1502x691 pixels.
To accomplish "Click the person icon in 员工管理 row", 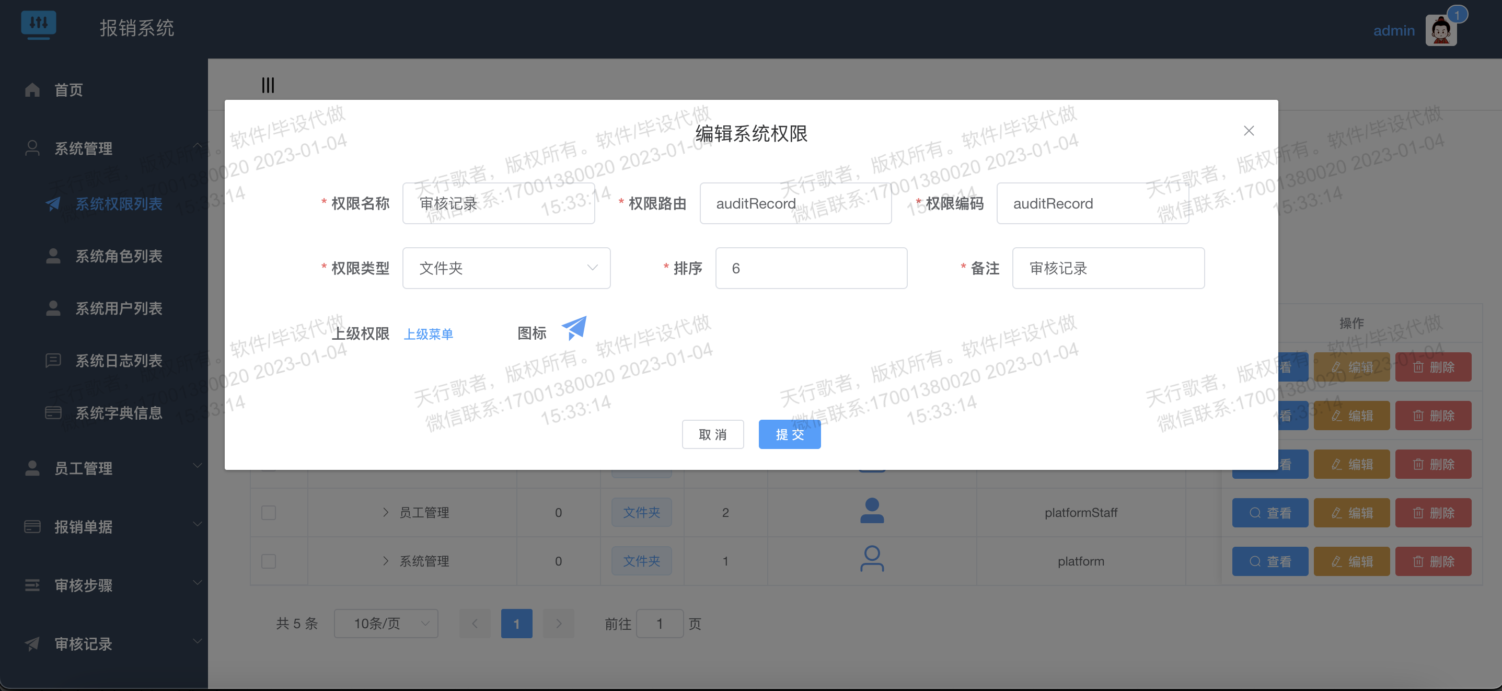I will [x=872, y=511].
